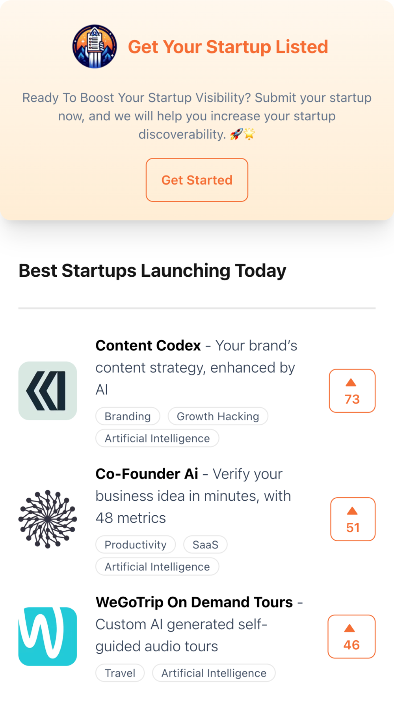This screenshot has height=701, width=394.
Task: Select the Travel tag
Action: click(x=120, y=673)
